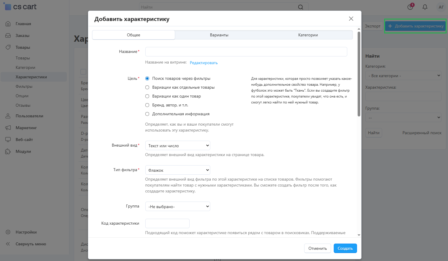
Task: Open the Главная home icon in sidebar
Action: click(x=8, y=24)
